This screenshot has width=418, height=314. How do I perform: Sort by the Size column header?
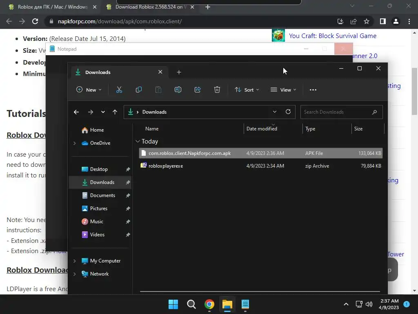point(358,129)
